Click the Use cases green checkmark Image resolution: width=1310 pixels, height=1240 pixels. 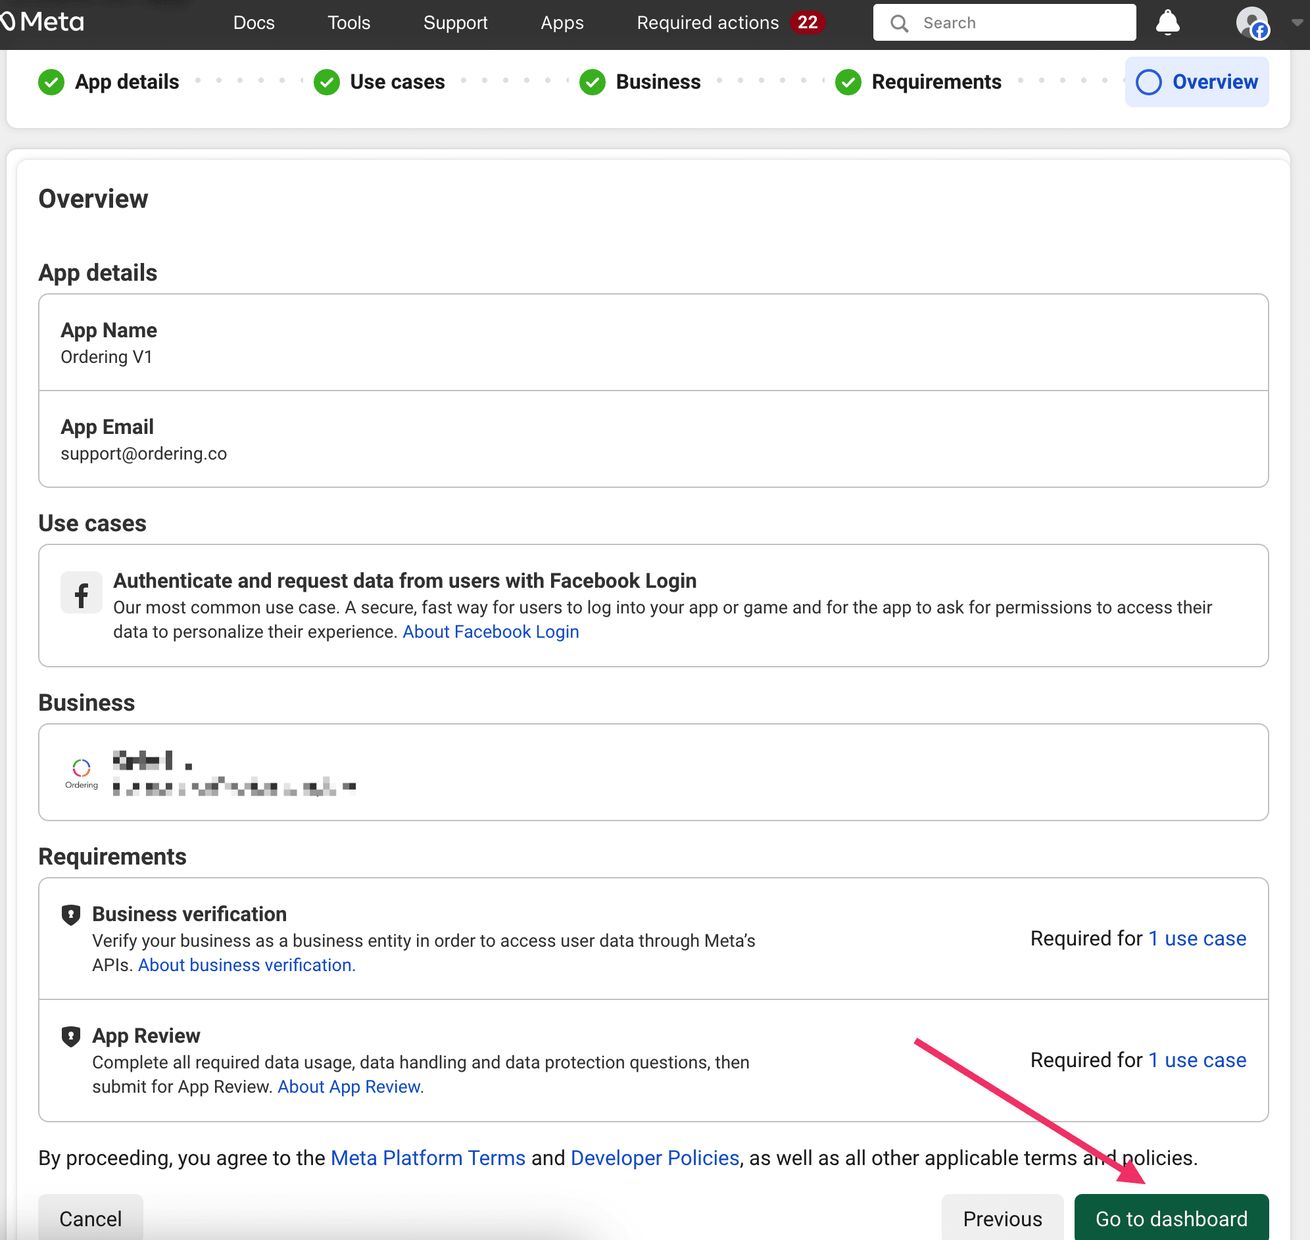(327, 83)
